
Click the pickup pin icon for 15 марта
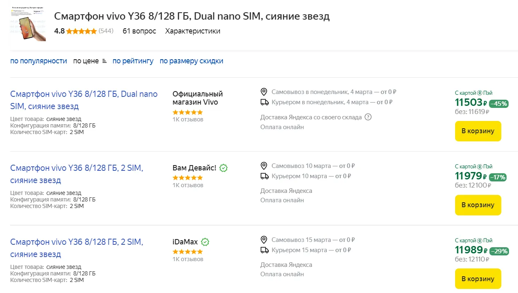tap(264, 240)
